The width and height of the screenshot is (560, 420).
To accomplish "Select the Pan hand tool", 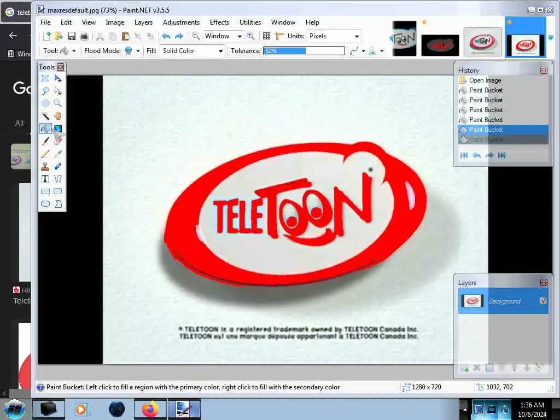I will [58, 116].
